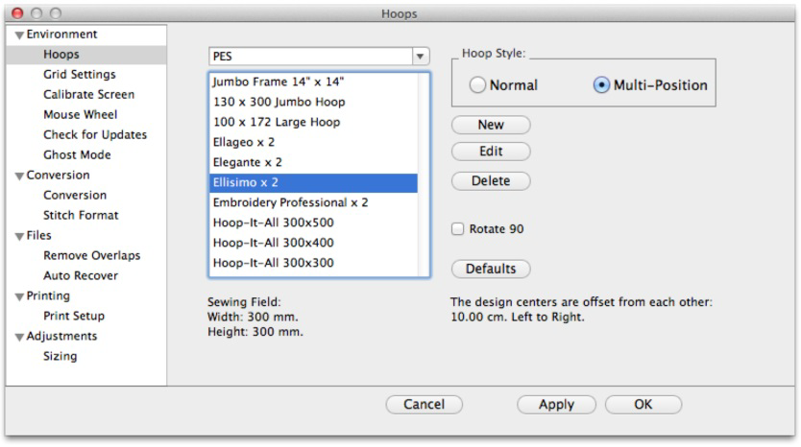801x447 pixels.
Task: Click the hoop list vertical scrollbar
Action: (x=423, y=175)
